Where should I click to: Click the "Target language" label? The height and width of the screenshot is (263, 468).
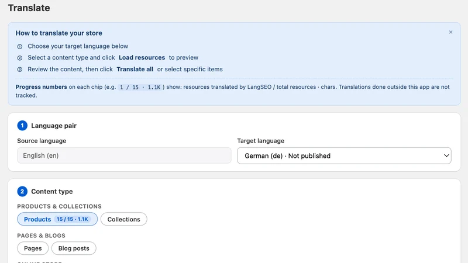coord(260,141)
